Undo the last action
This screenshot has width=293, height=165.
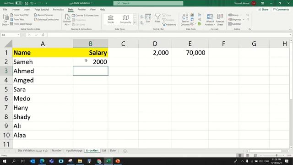tap(32, 3)
